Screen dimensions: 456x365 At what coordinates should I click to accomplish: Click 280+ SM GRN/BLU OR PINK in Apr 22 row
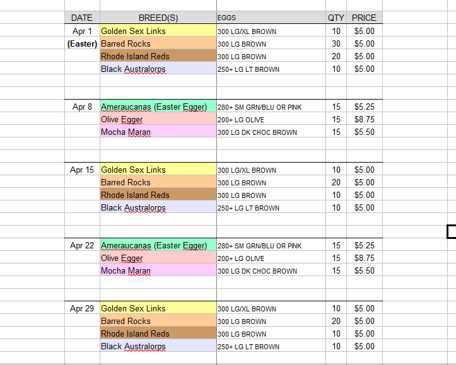[271, 245]
